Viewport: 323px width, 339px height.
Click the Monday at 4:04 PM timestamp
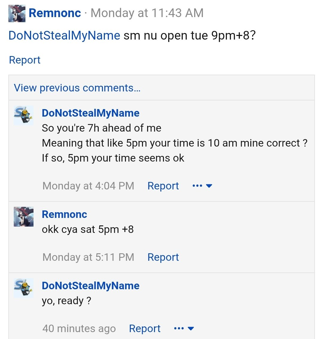point(88,186)
